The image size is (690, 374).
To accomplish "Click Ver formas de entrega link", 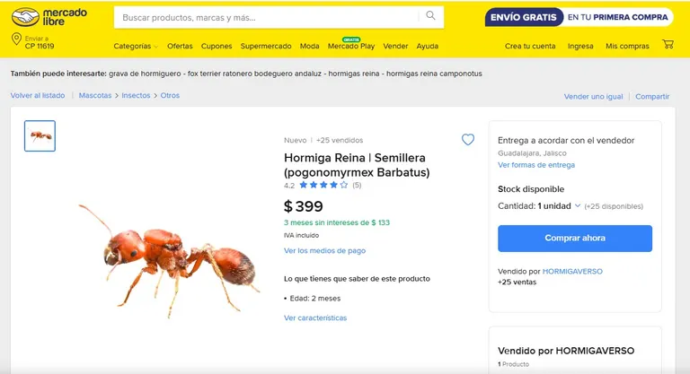I will click(536, 165).
